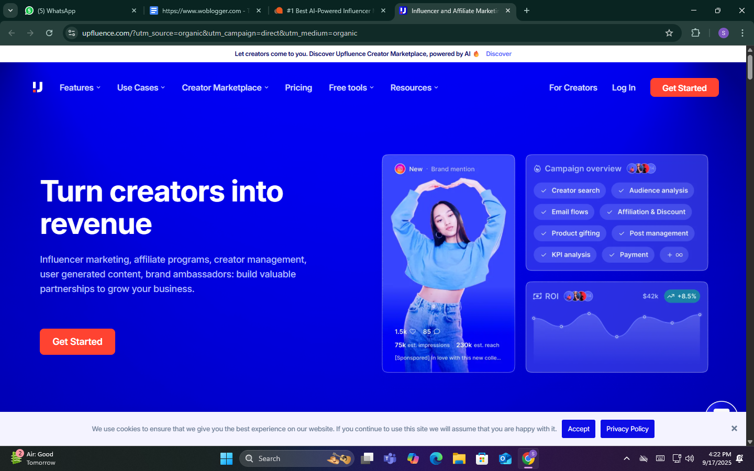Click the Accept cookies button

[x=579, y=429]
